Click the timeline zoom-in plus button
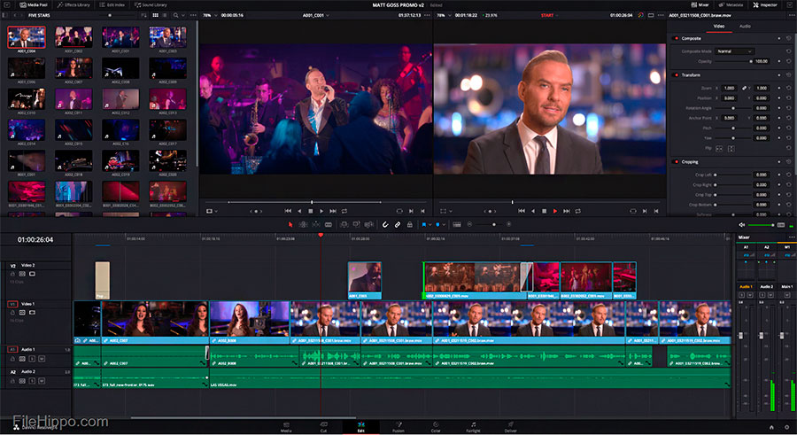 509,224
